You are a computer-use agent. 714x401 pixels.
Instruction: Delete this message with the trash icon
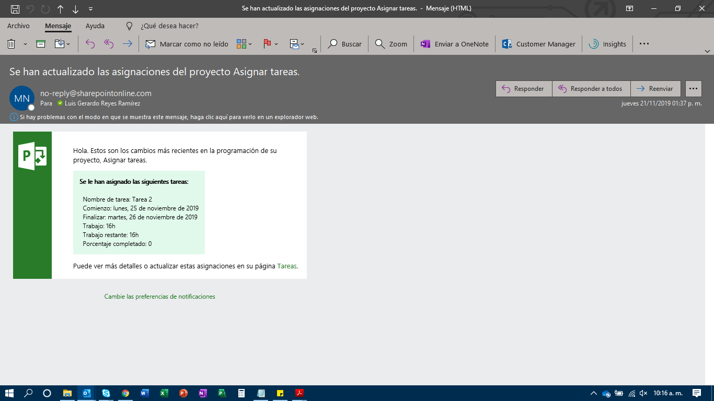11,44
